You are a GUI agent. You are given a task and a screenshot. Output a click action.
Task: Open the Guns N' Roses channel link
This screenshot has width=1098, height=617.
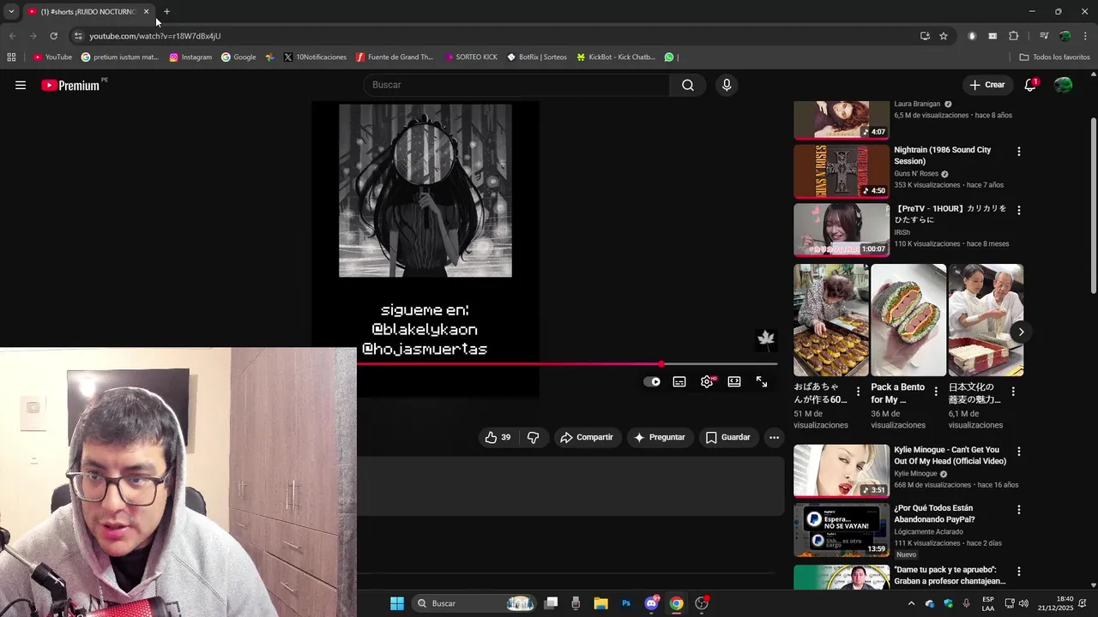(916, 174)
